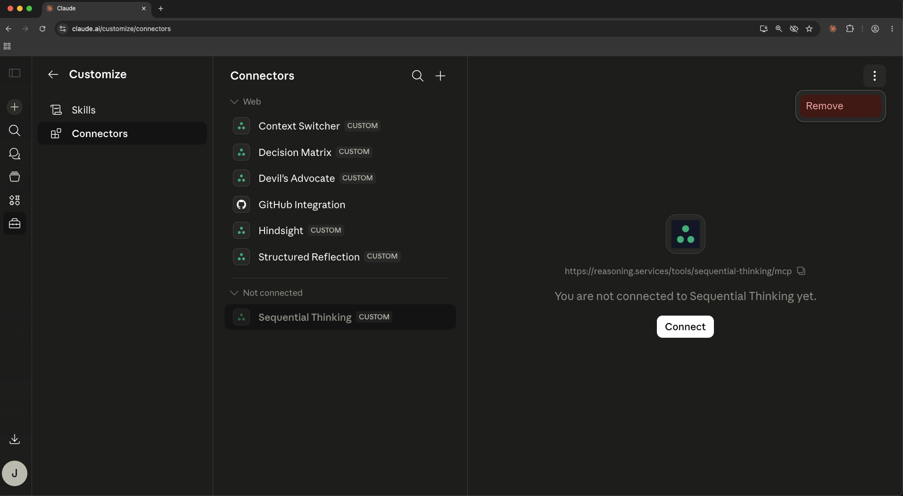Screen dimensions: 903x496
Task: Open the Skills section
Action: 122,110
